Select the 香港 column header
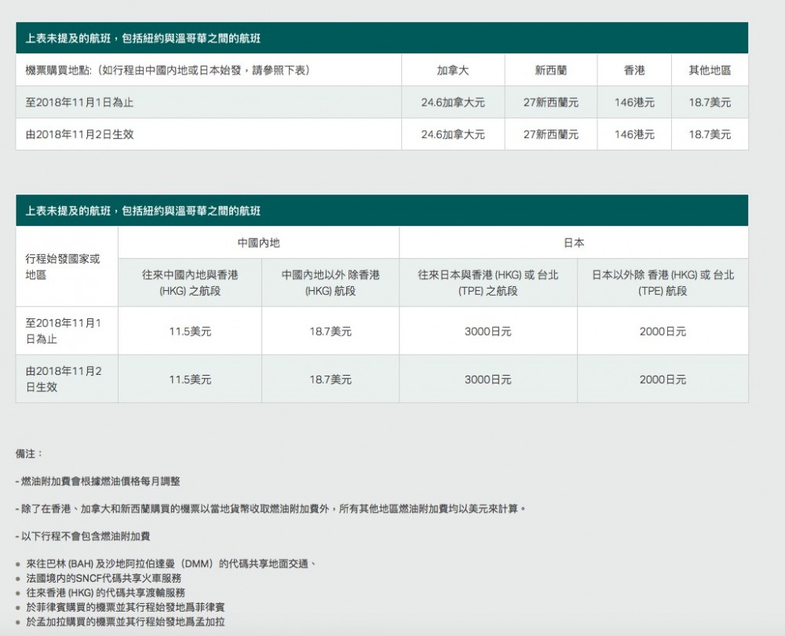Image resolution: width=785 pixels, height=636 pixels. [x=634, y=71]
